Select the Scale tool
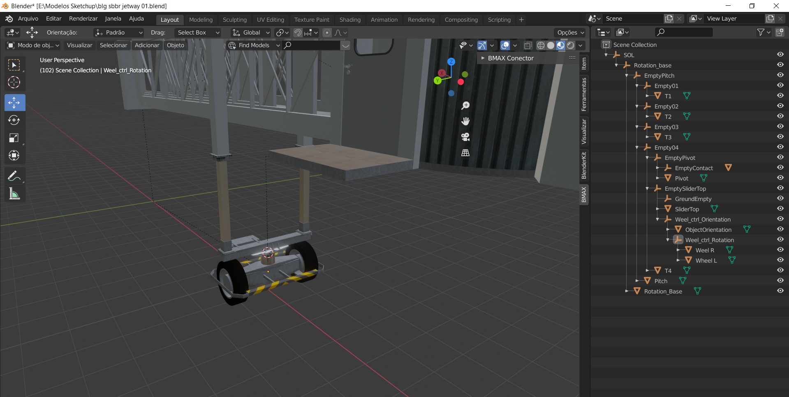The height and width of the screenshot is (397, 789). click(x=14, y=138)
